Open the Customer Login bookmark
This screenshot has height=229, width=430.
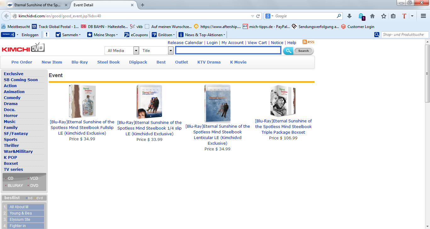pos(358,27)
